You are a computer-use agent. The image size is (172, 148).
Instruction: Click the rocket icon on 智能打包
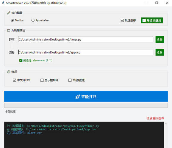[78, 96]
